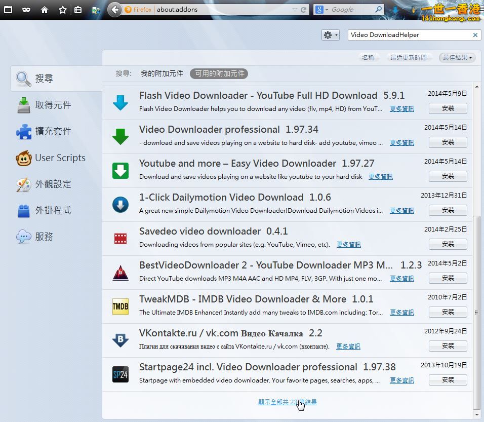Install VKontakte.ru video add-on

448,347
